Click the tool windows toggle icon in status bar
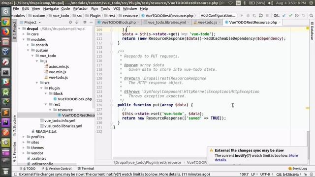This screenshot has width=315, height=177. 15,174
